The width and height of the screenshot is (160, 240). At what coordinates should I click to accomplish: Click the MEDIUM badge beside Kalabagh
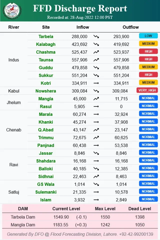148,44
